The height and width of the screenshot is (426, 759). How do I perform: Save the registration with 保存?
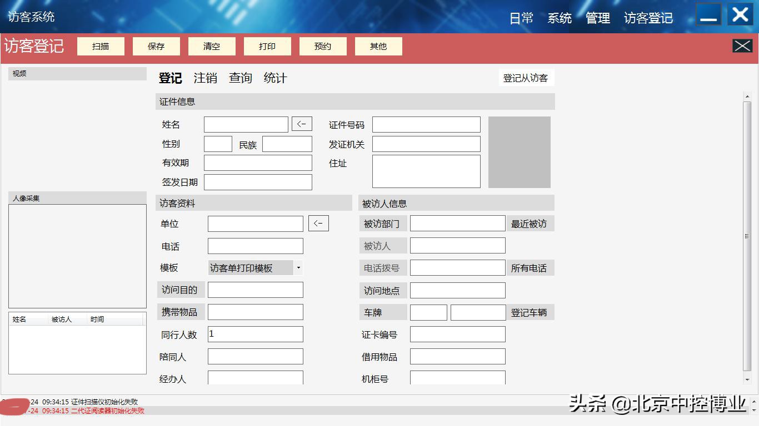coord(156,47)
